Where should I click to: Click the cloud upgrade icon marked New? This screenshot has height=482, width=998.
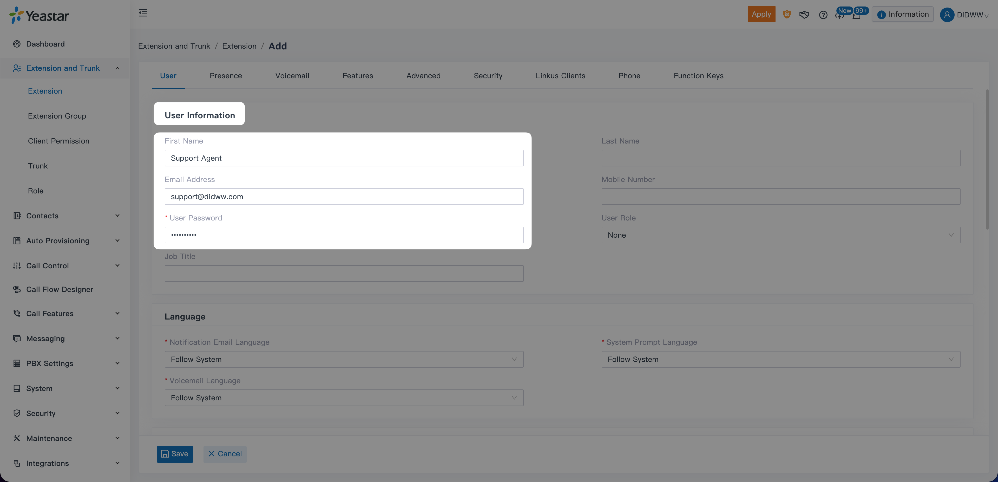[x=839, y=16]
